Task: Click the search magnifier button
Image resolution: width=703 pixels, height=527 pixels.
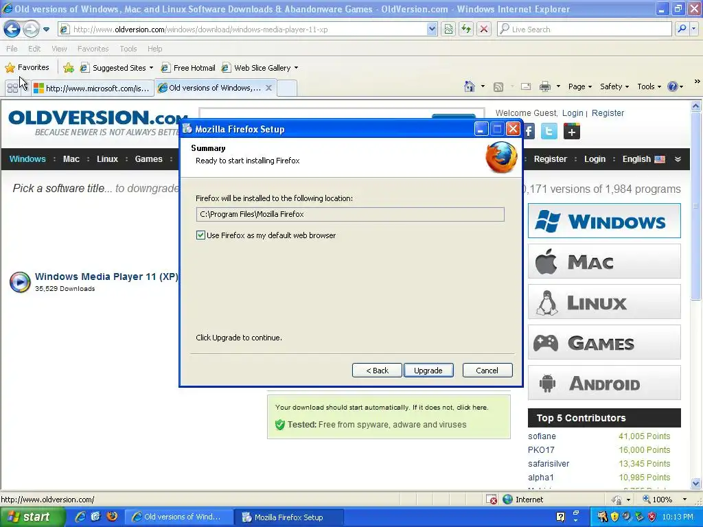Action: click(682, 30)
